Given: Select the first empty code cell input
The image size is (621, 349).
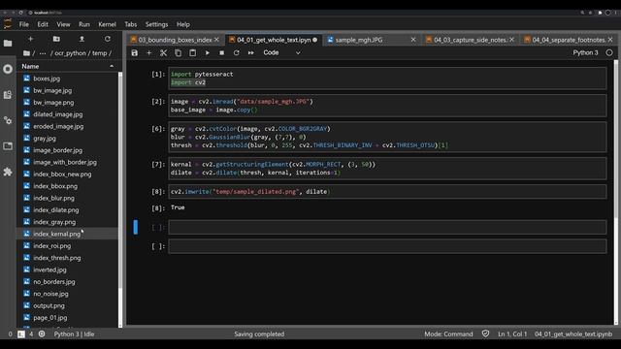Looking at the screenshot, I should point(387,227).
